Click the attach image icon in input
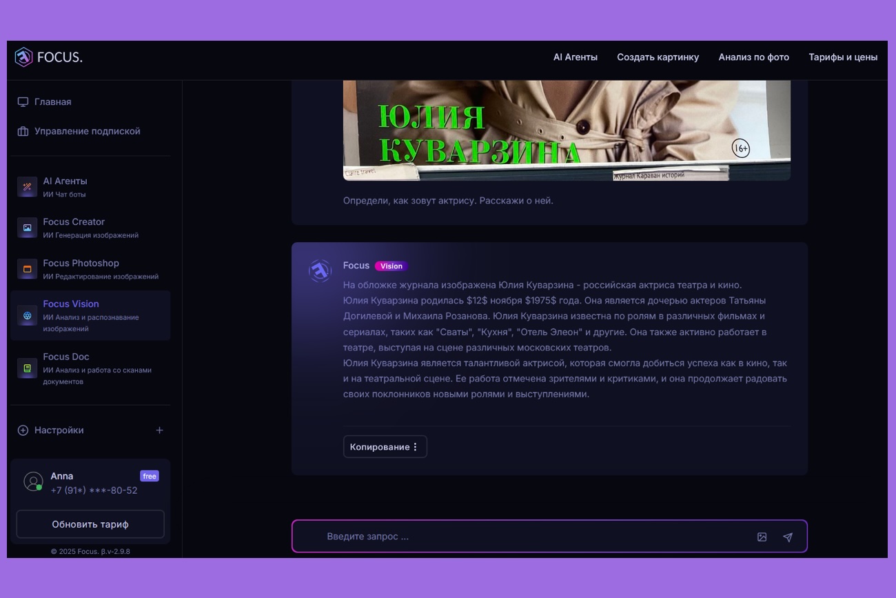 (762, 537)
